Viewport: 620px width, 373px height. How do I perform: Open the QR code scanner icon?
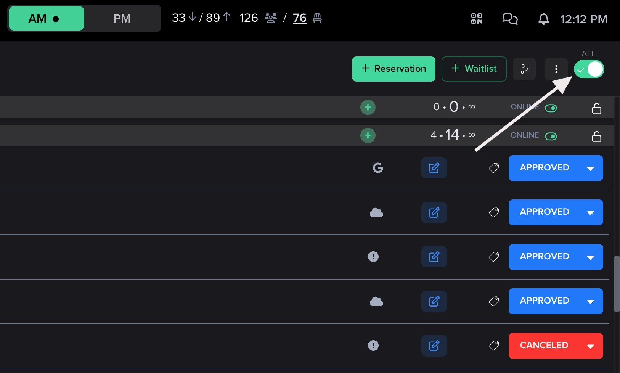coord(476,19)
